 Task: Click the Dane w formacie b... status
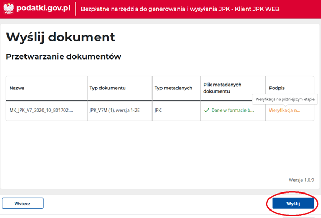point(232,110)
